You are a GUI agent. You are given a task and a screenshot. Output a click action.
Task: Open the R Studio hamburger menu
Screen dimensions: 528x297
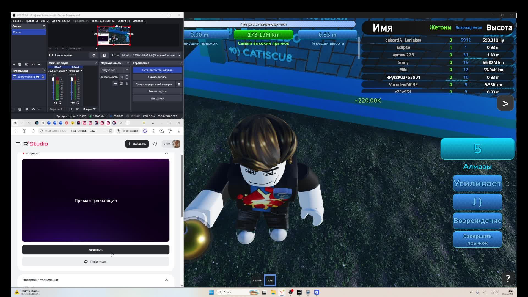click(x=18, y=144)
